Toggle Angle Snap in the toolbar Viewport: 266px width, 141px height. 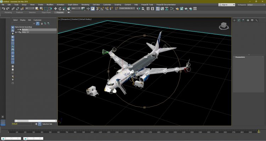point(102,9)
